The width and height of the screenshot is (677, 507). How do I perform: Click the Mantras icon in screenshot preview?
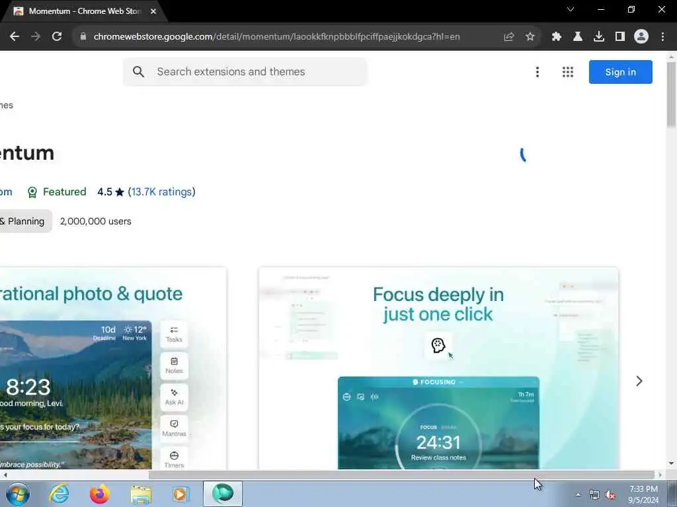[174, 428]
